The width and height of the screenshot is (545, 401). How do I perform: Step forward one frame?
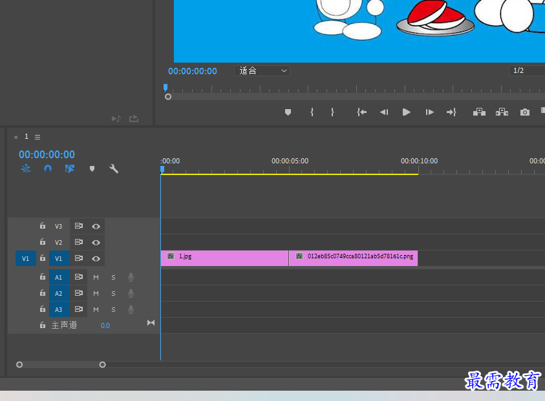point(430,112)
